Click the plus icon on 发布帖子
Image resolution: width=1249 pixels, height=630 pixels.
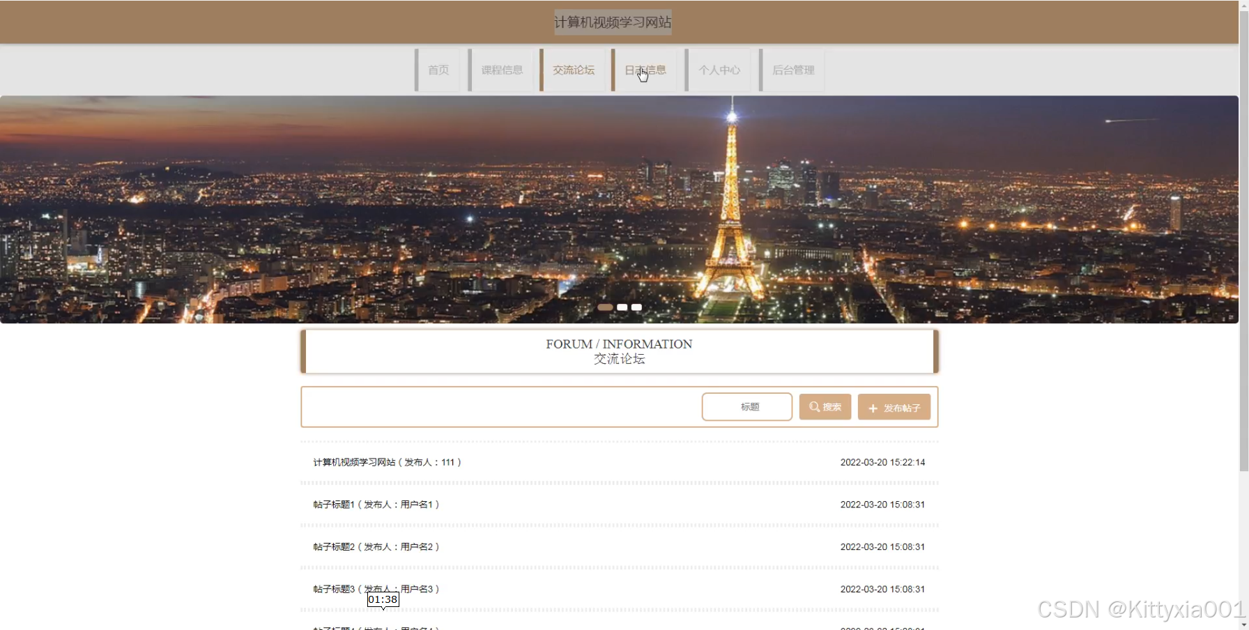(873, 408)
